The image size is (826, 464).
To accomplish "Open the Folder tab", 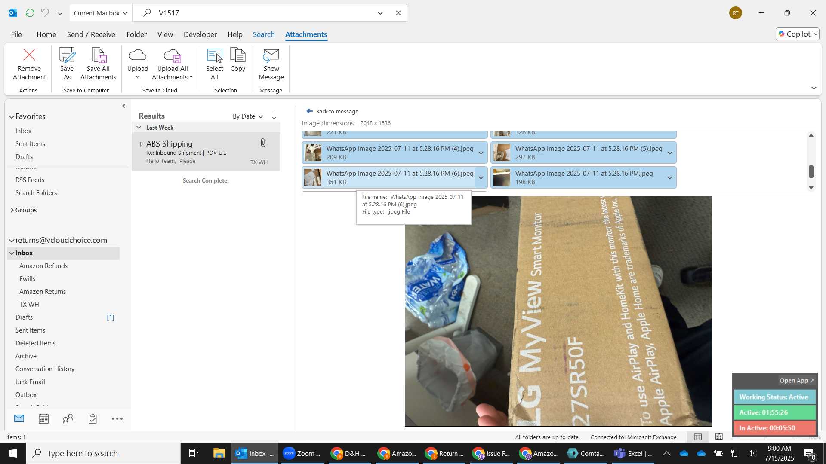I will [136, 34].
